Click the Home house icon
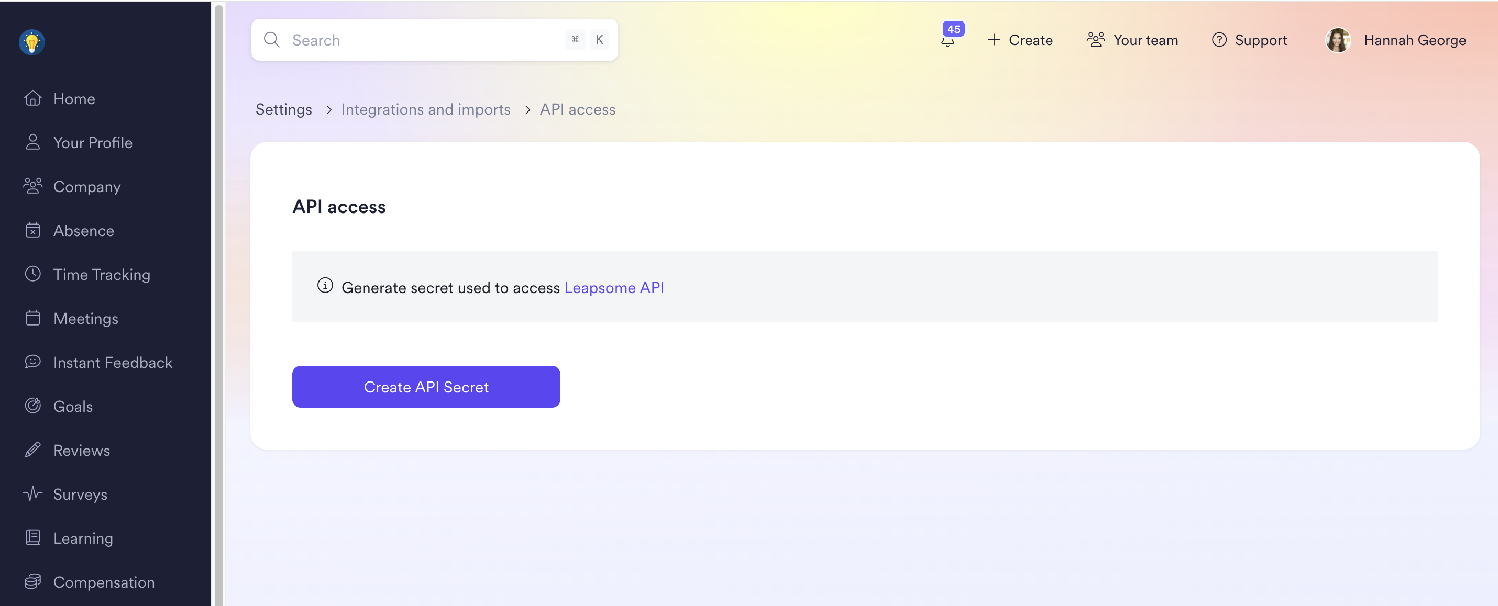This screenshot has width=1498, height=606. click(32, 98)
